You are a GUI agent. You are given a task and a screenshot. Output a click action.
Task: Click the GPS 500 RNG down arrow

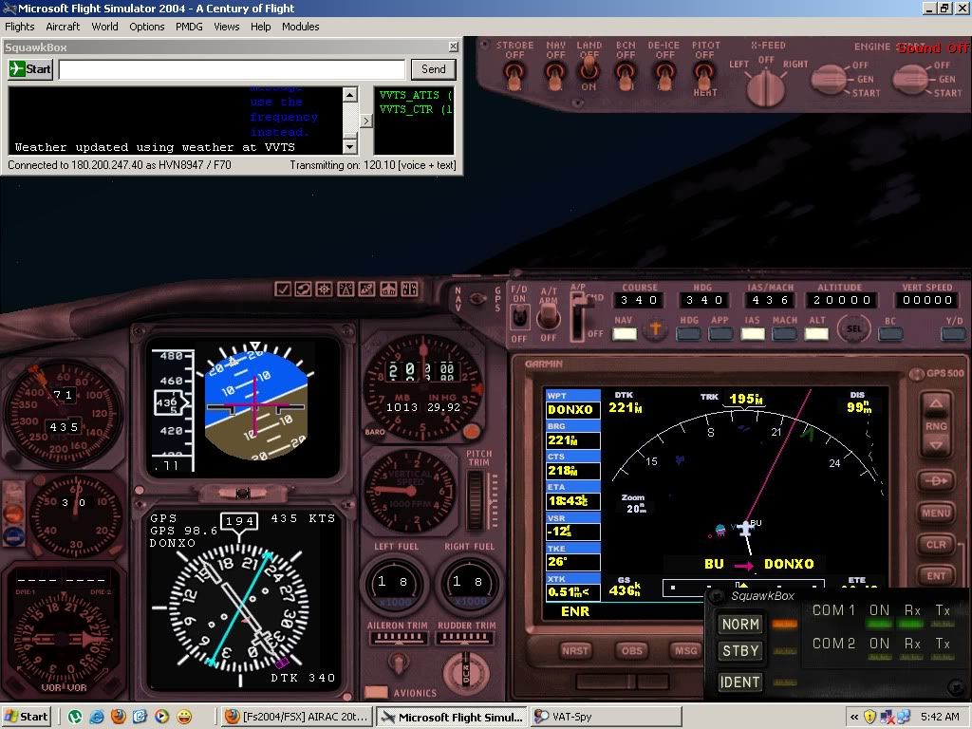point(936,444)
